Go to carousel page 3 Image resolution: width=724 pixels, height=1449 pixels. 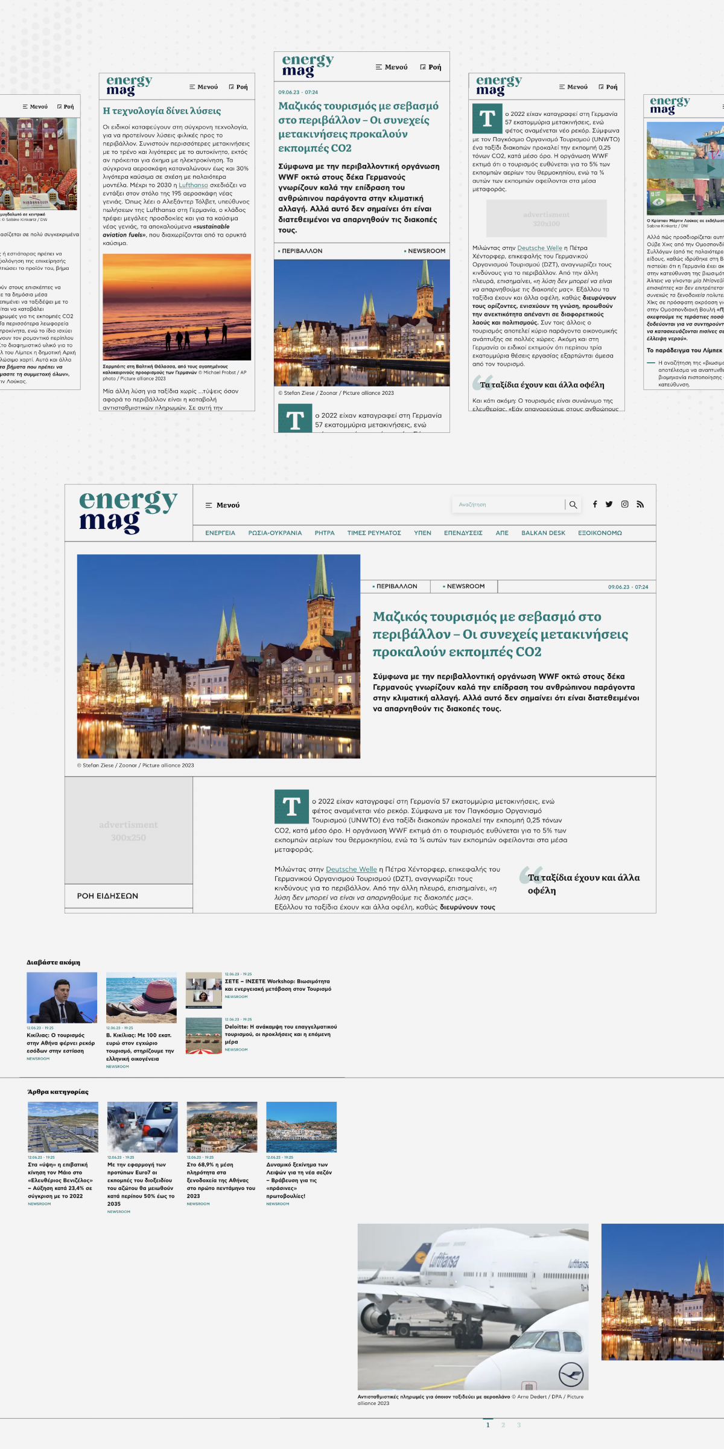(x=519, y=1425)
